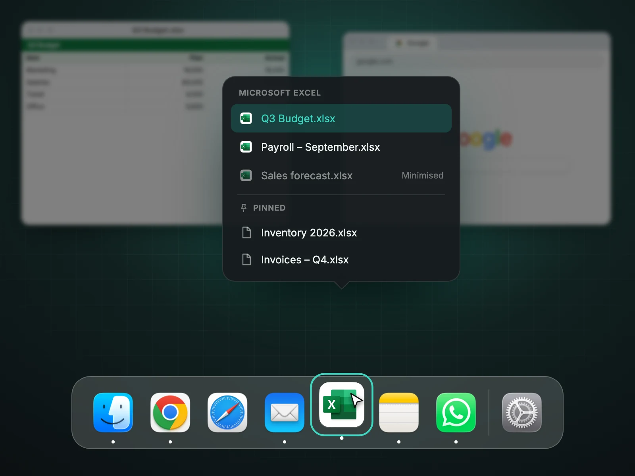Click Excel icon beside Payroll – September.xlsx

246,147
